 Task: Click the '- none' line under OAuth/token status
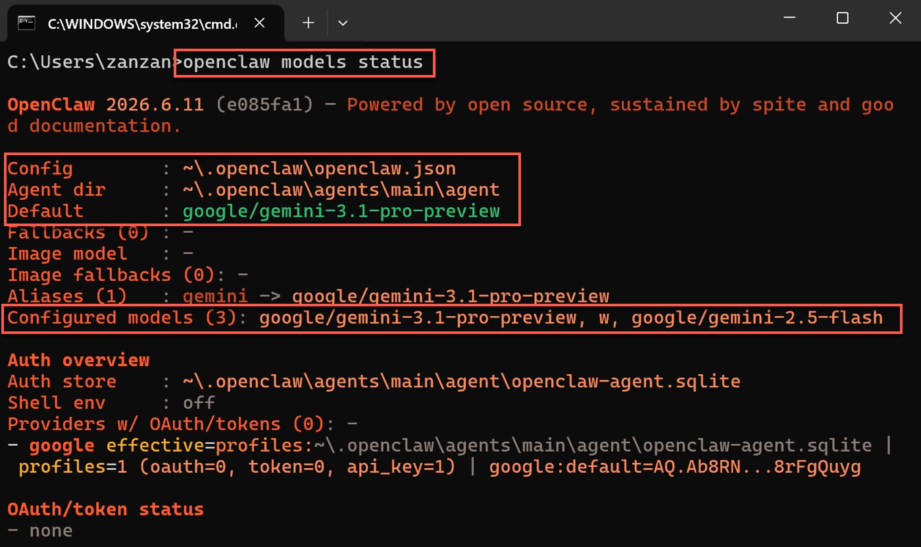(40, 531)
